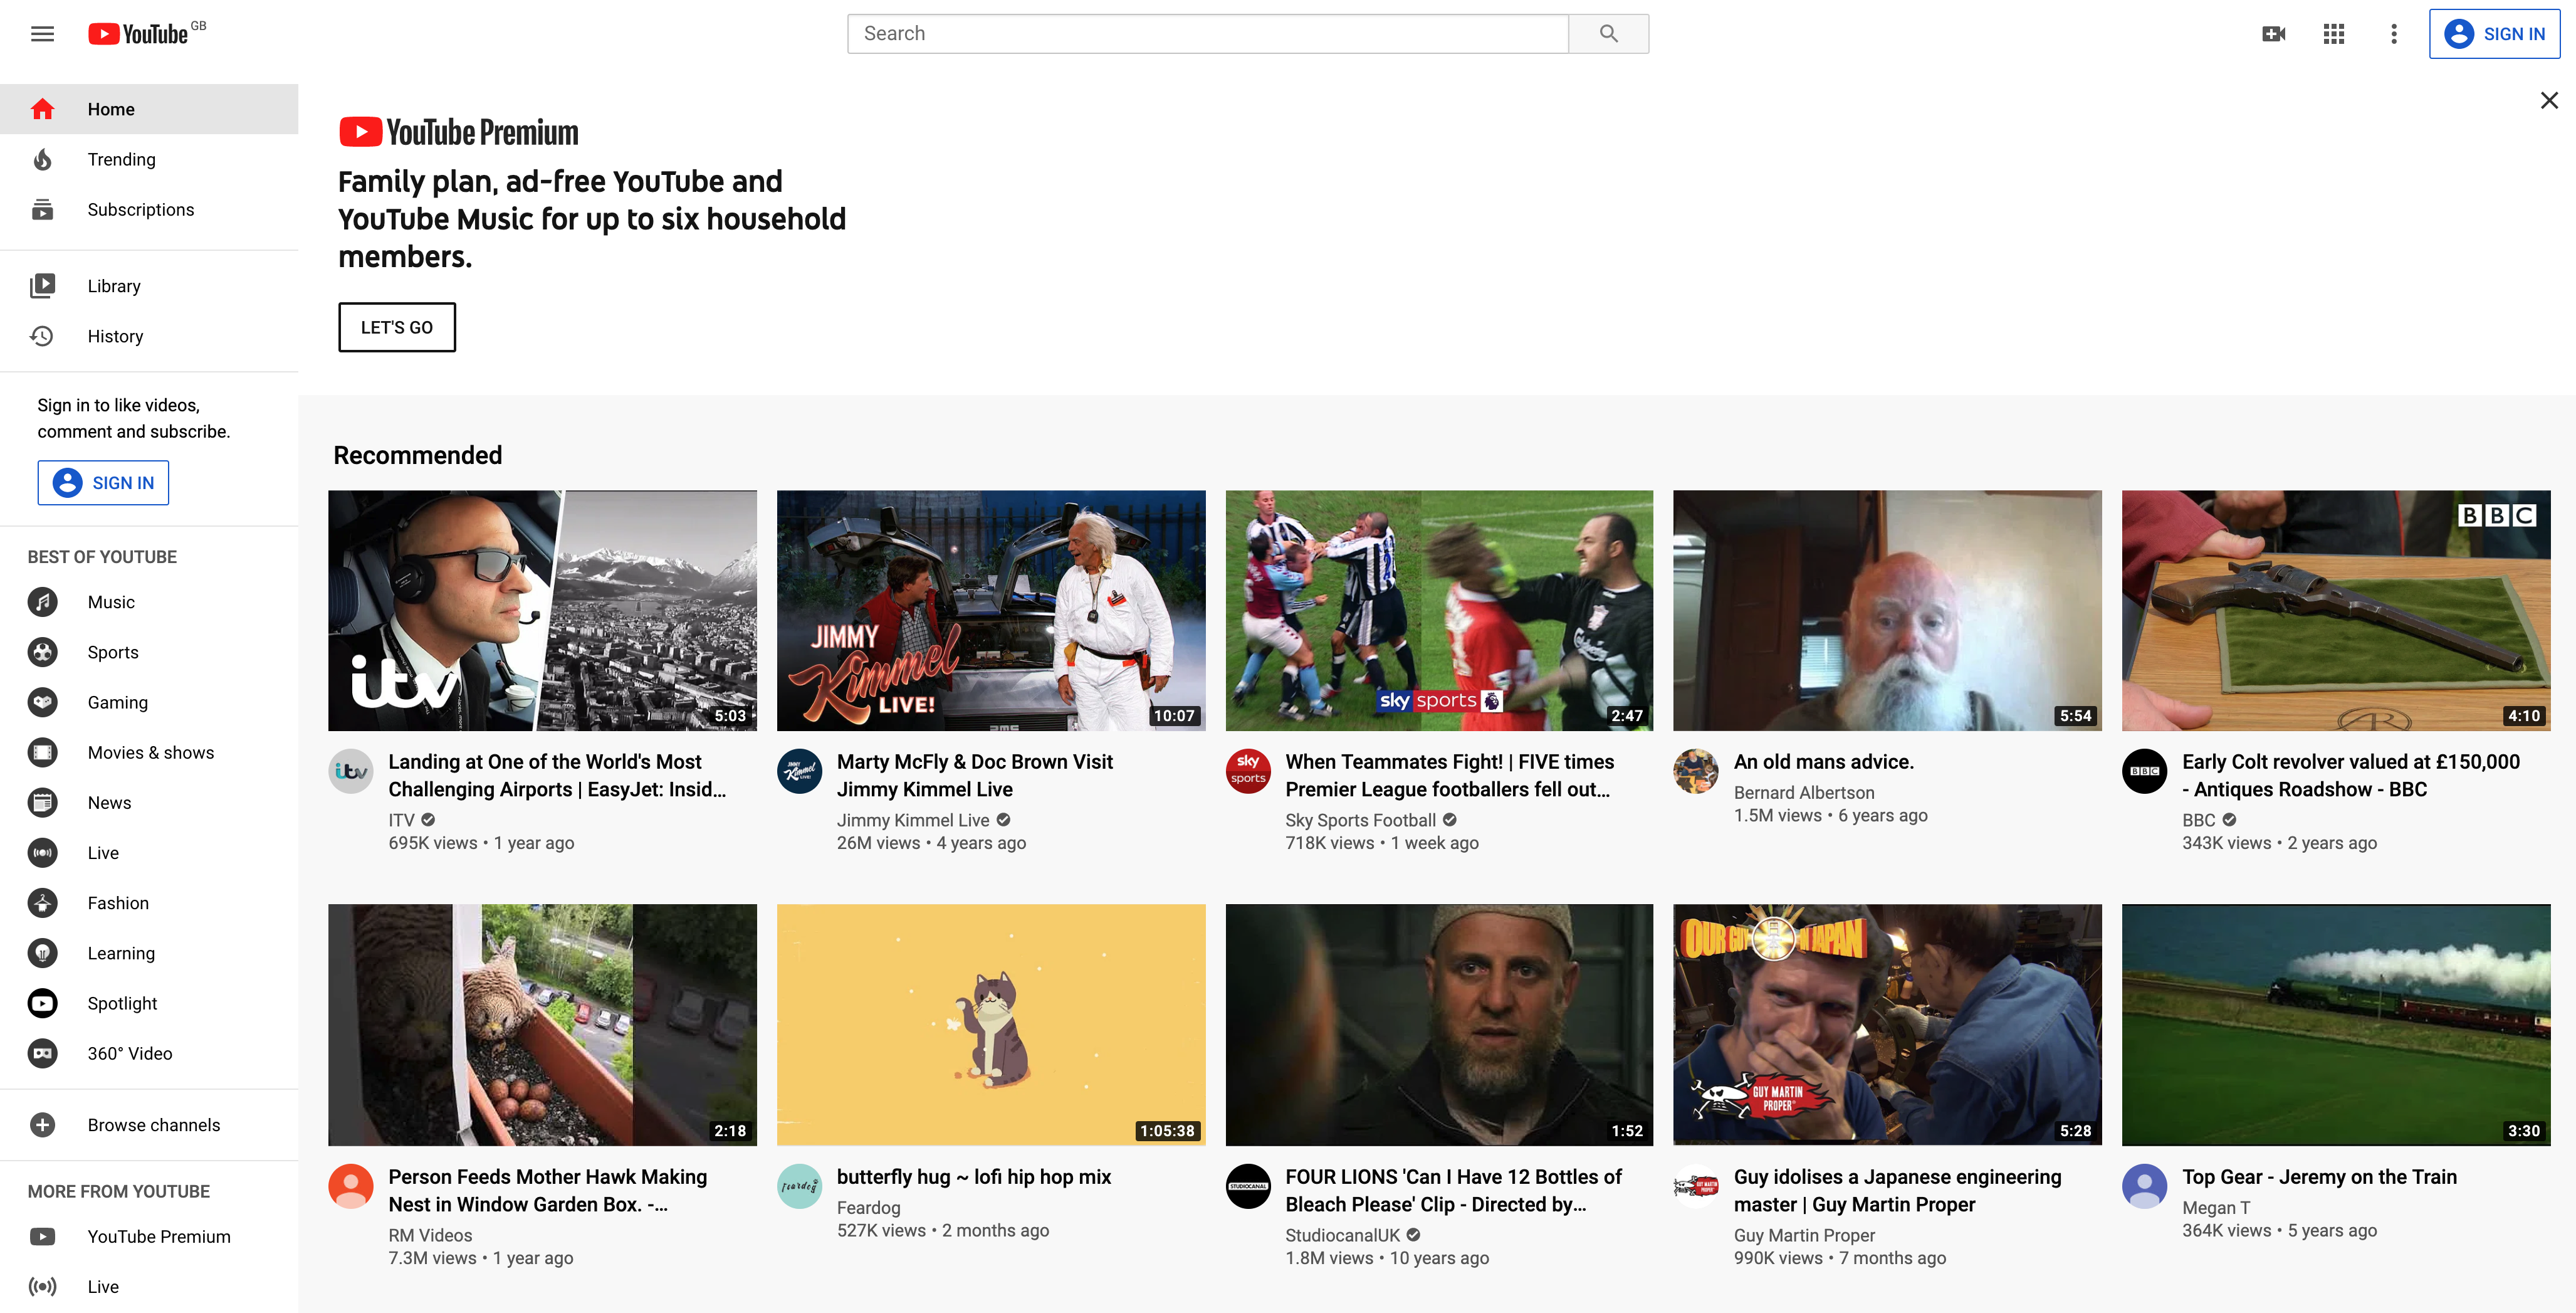Click the News category icon
The height and width of the screenshot is (1313, 2576).
tap(42, 801)
